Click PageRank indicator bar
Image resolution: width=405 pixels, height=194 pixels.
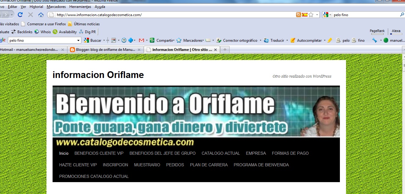coord(377,34)
